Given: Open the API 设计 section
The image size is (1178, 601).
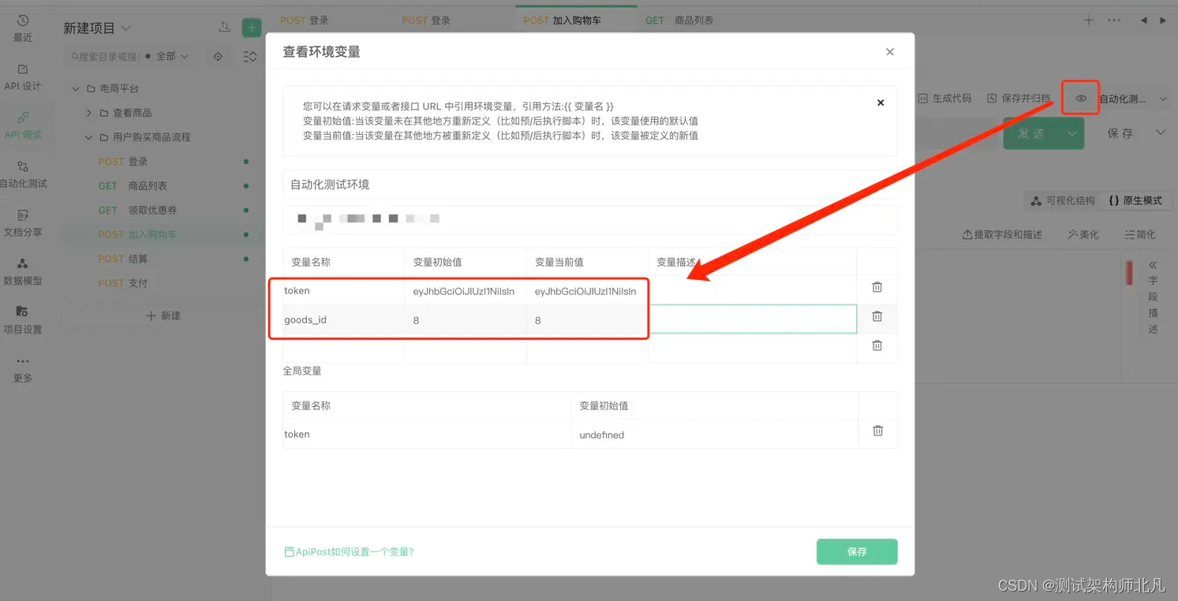Looking at the screenshot, I should (23, 77).
